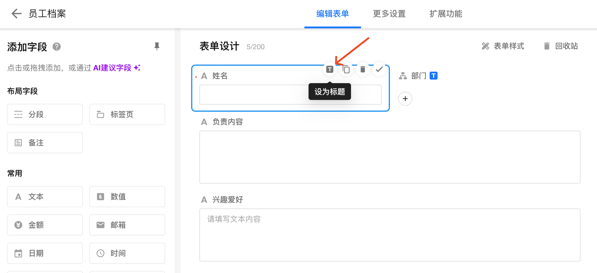This screenshot has height=273, width=597.
Task: Open 表单样式 settings
Action: [503, 46]
